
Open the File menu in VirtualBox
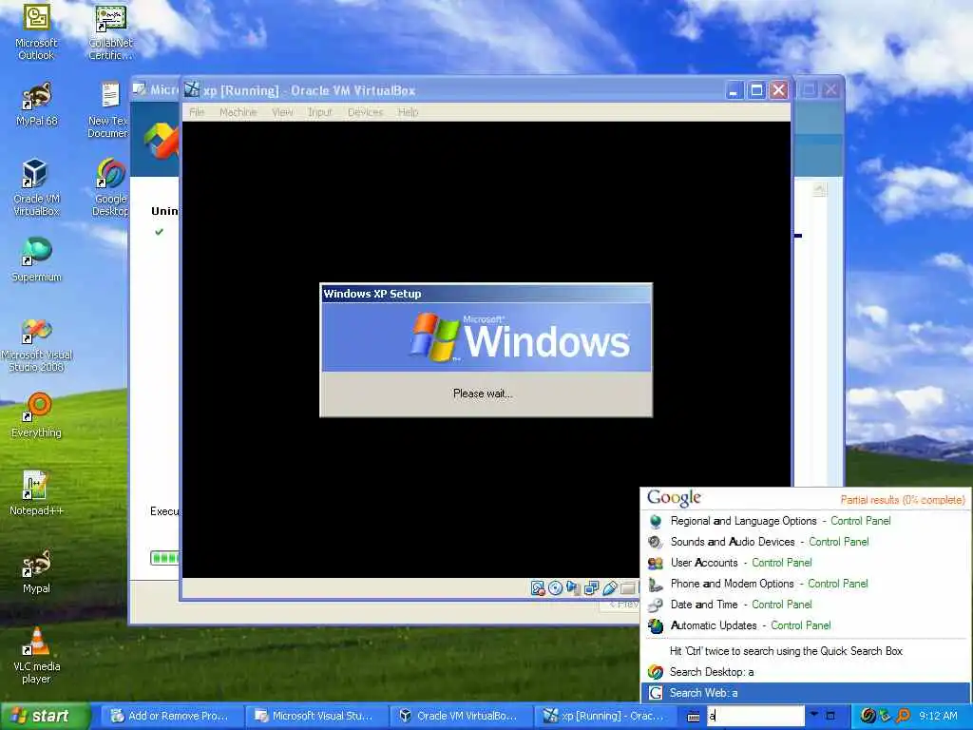[197, 112]
